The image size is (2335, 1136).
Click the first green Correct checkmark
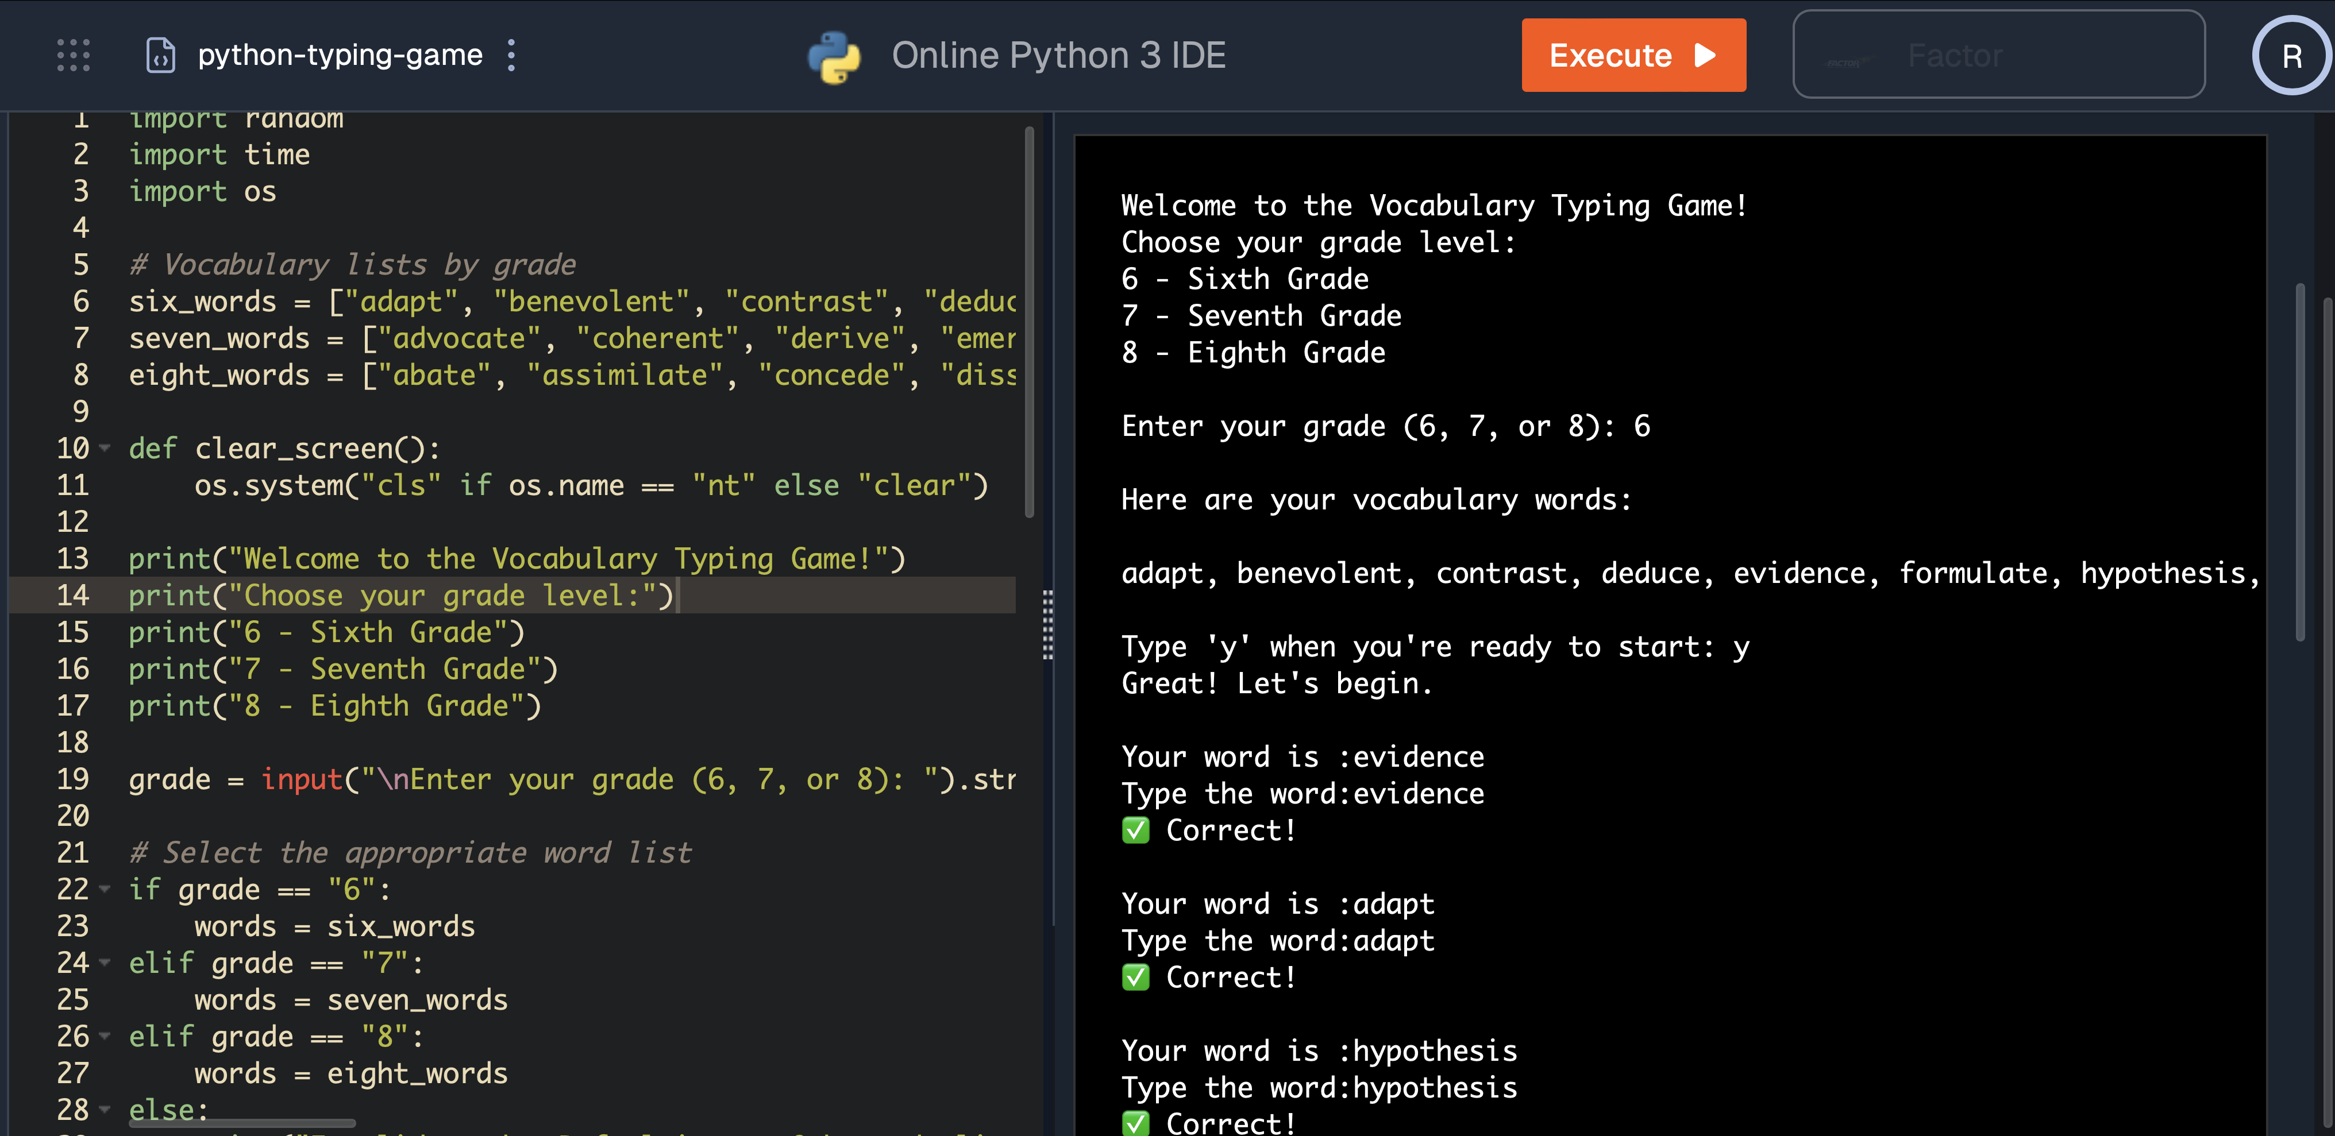click(1135, 830)
